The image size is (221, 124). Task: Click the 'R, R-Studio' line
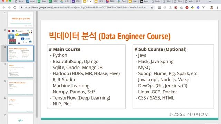click(63, 80)
